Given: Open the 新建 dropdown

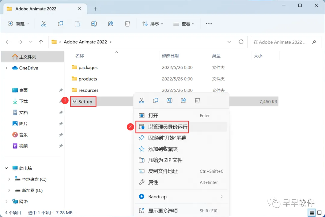Looking at the screenshot, I should pos(18,24).
